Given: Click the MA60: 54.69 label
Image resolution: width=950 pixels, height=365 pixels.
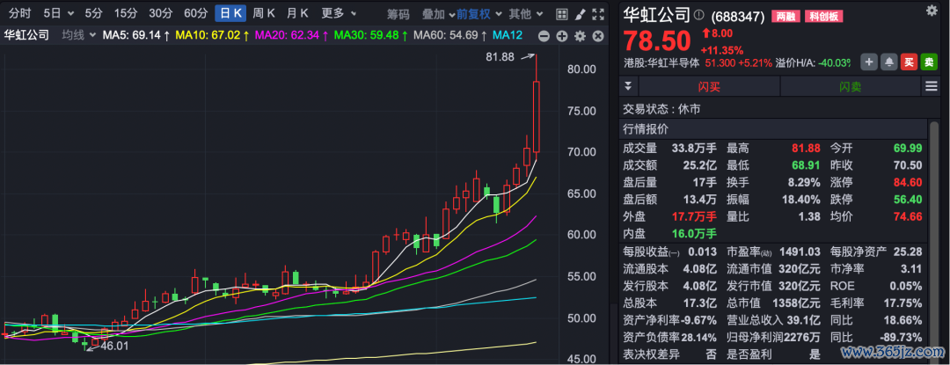Looking at the screenshot, I should [x=450, y=36].
